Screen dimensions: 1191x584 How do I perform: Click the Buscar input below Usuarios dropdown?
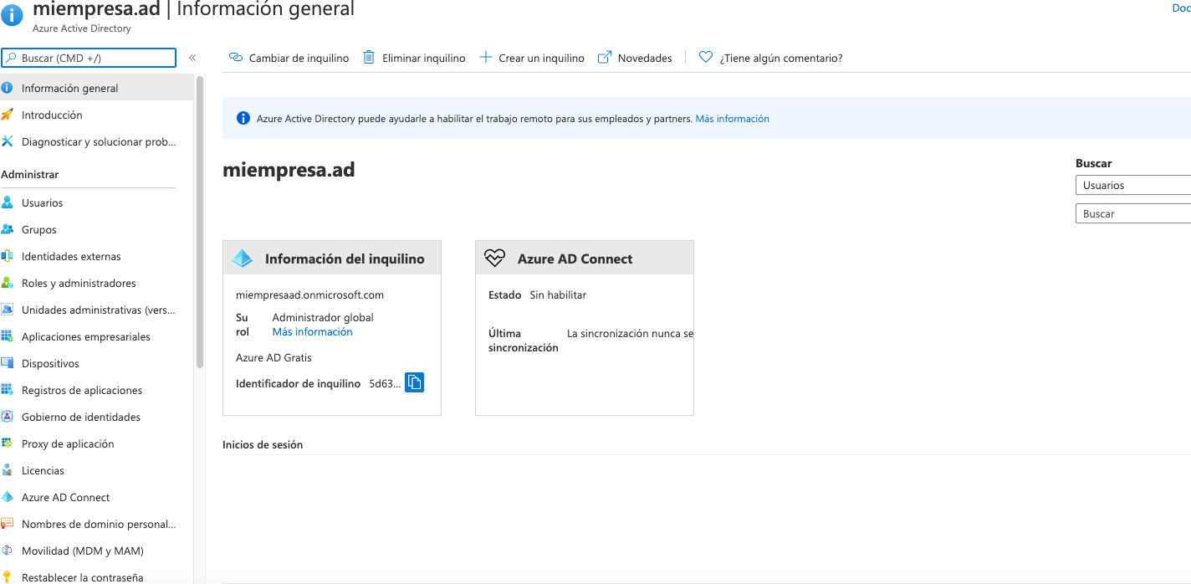[1133, 213]
